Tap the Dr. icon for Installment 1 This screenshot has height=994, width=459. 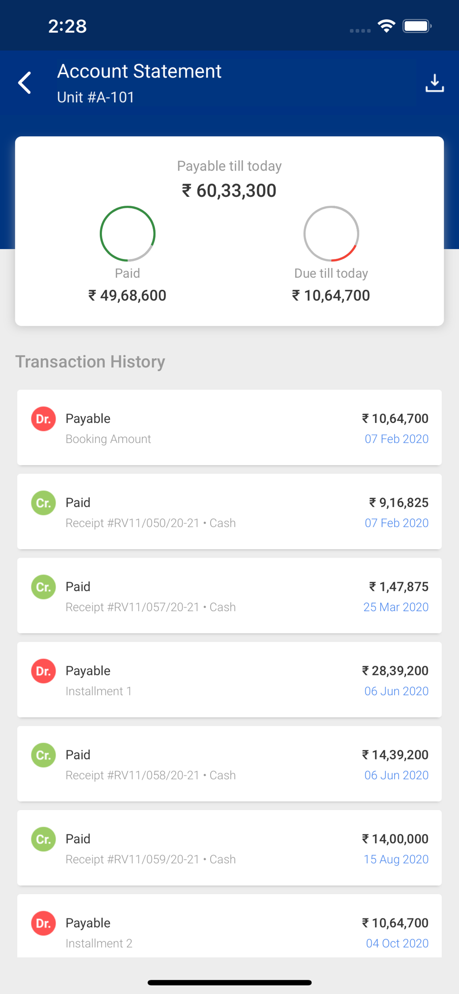tap(44, 671)
